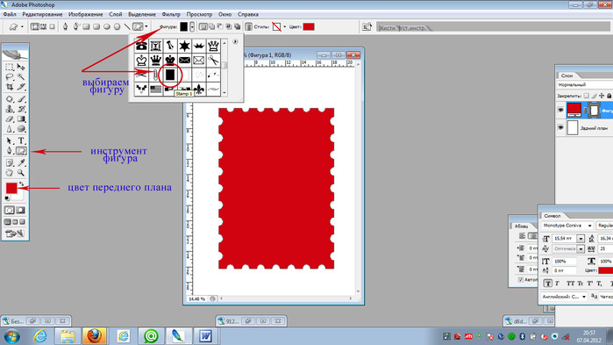Toggle visibility of Задний план layer
This screenshot has height=345, width=613.
[560, 127]
